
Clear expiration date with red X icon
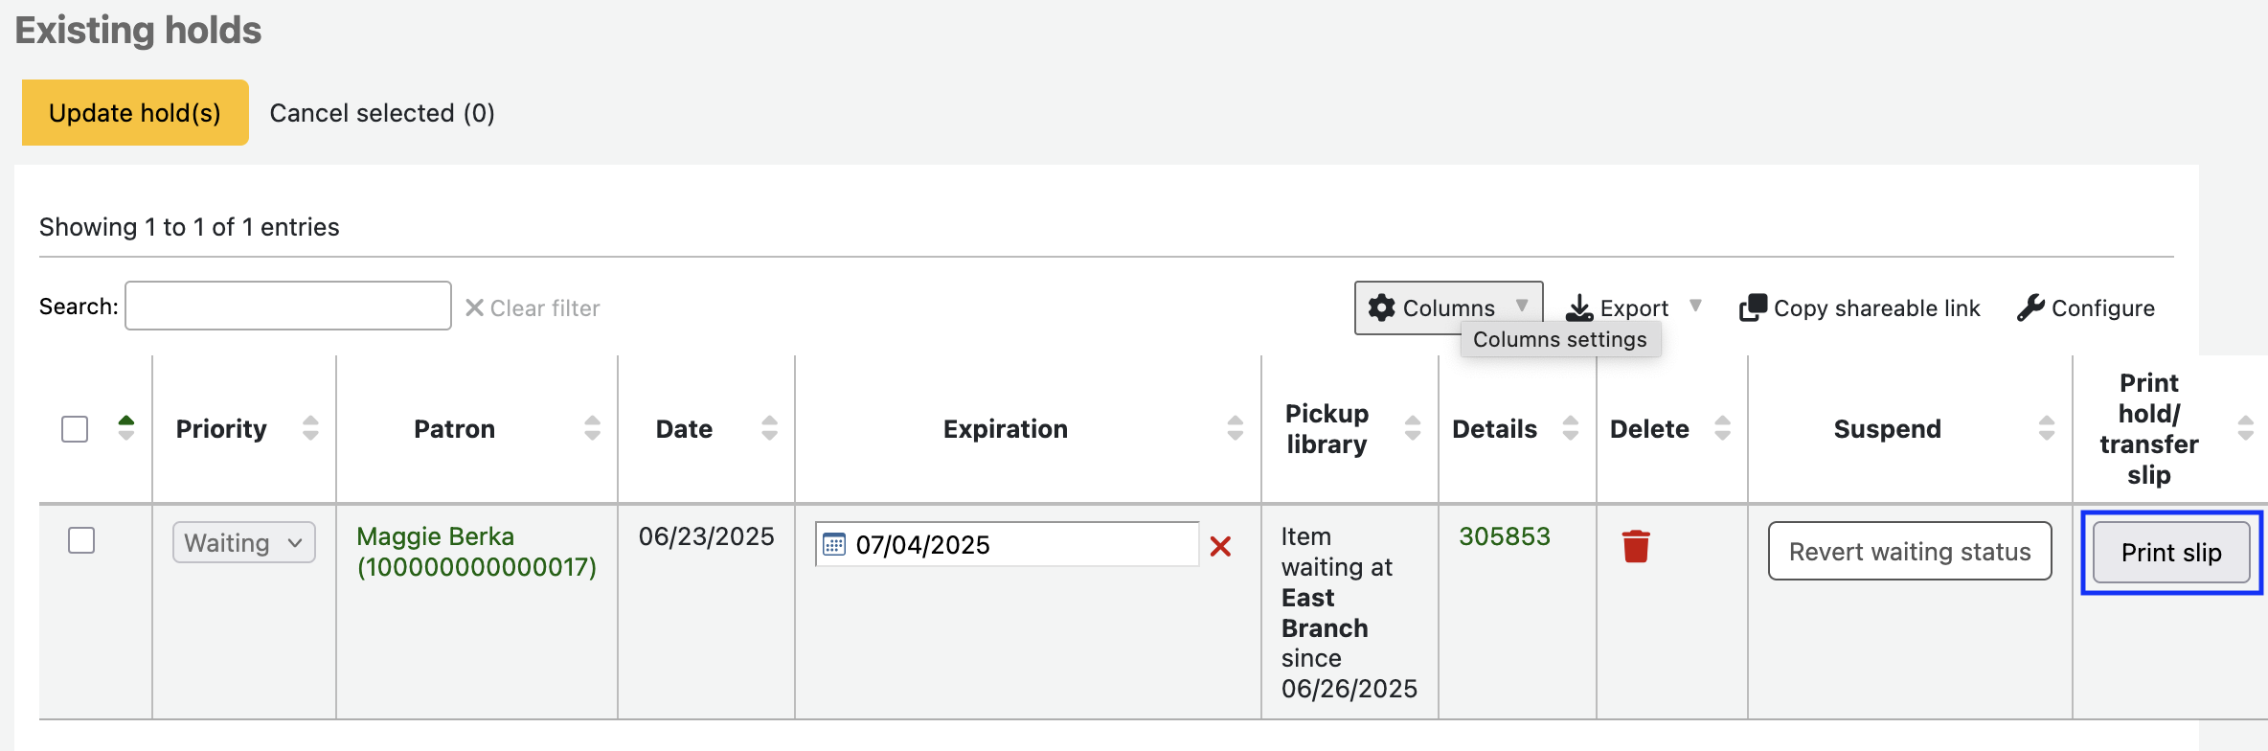1220,546
